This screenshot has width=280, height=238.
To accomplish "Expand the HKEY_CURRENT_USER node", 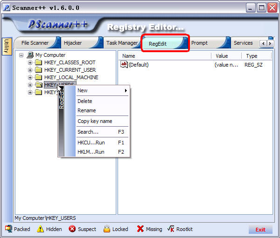I will tap(30, 70).
